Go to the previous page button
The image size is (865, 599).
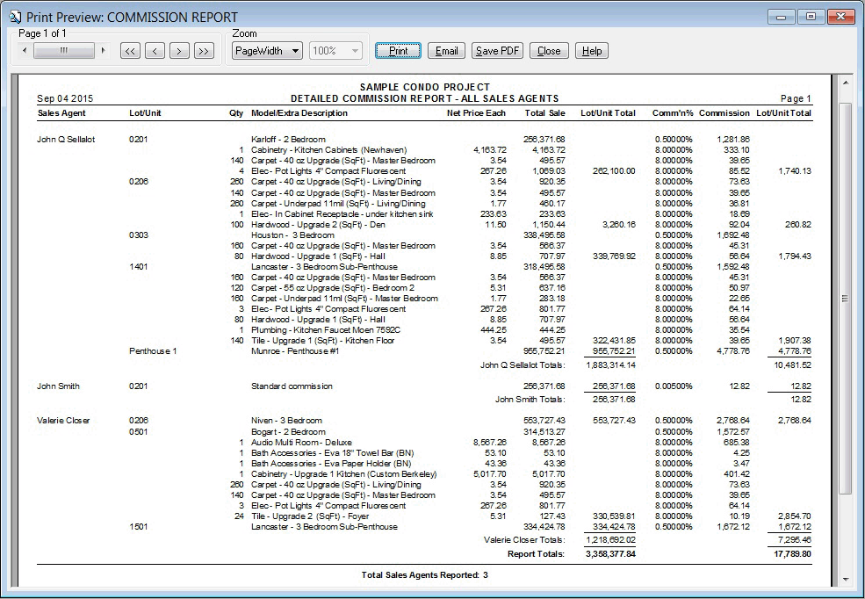coord(155,51)
